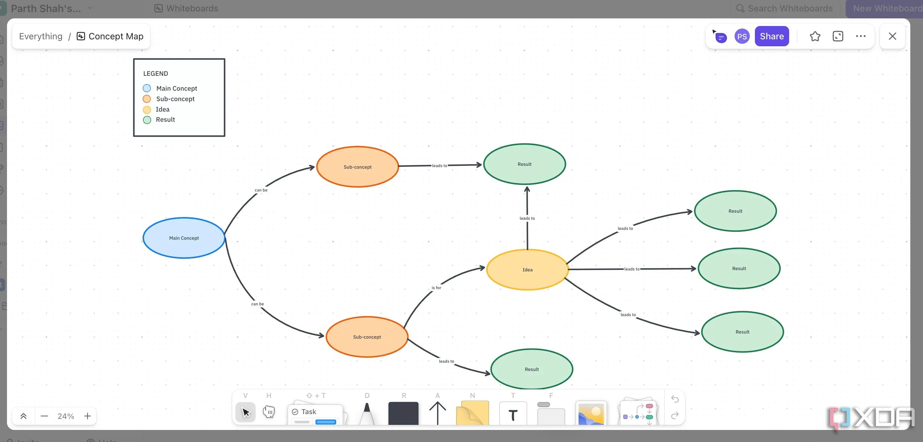Favorite this whiteboard with the star icon

(x=815, y=36)
